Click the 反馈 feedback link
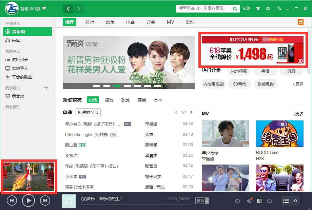Screen dimensions: 312x210 click(x=247, y=8)
